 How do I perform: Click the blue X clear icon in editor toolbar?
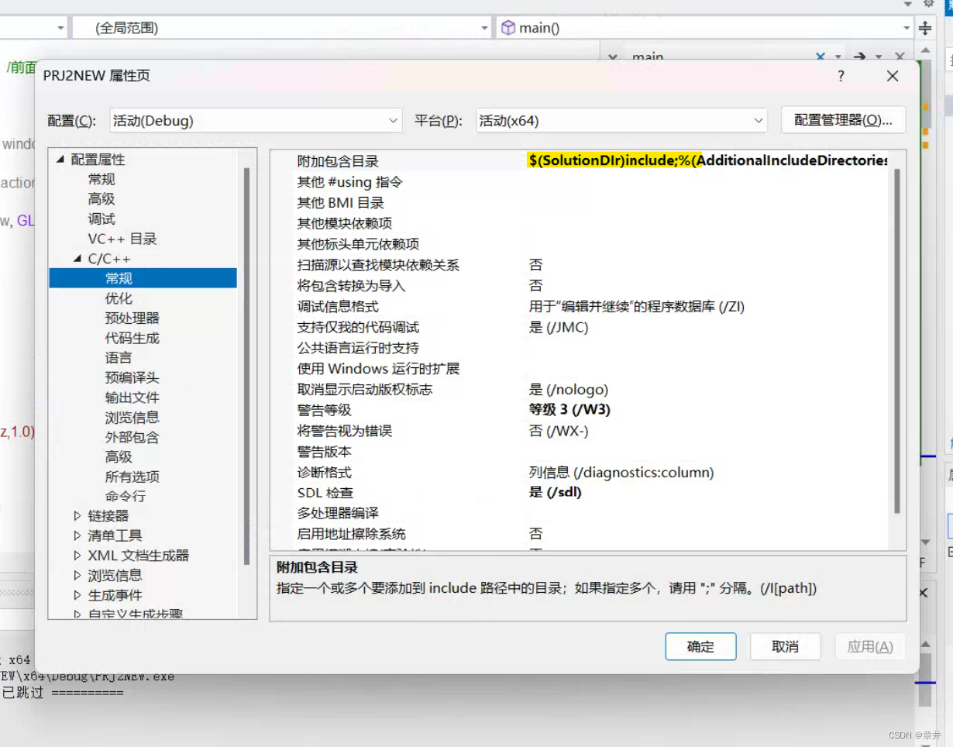[x=820, y=57]
